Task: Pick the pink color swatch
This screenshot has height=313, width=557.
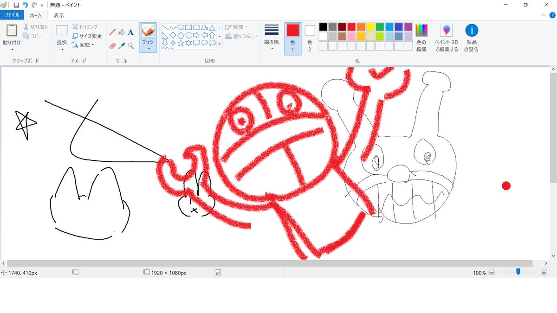Action: (351, 36)
